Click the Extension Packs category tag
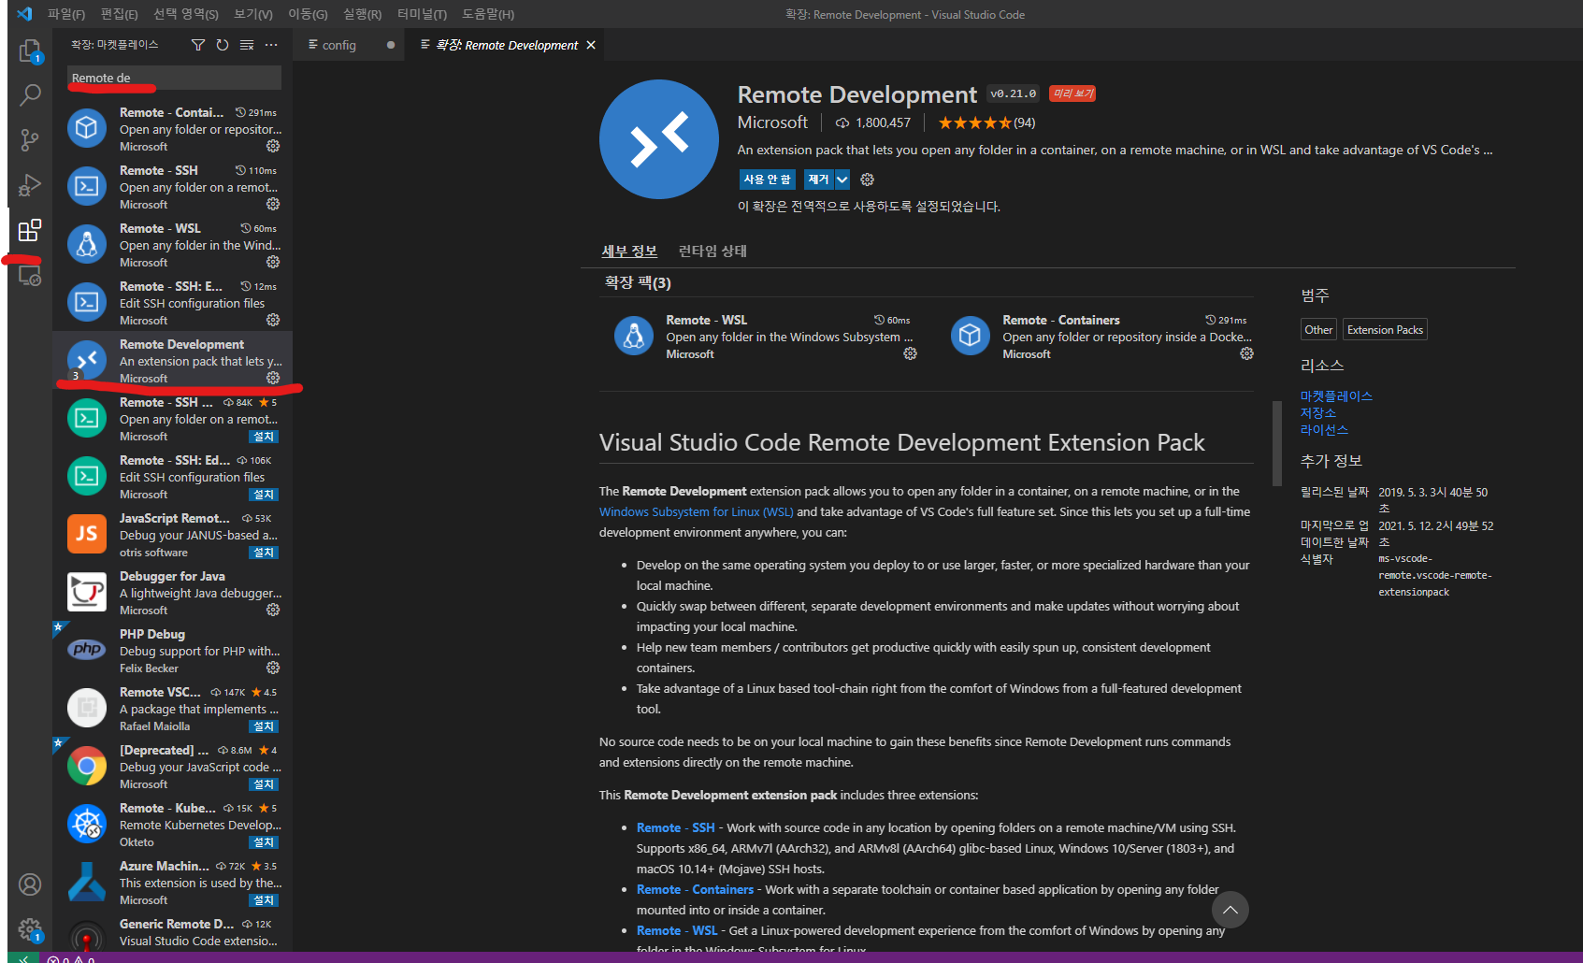 [1385, 329]
